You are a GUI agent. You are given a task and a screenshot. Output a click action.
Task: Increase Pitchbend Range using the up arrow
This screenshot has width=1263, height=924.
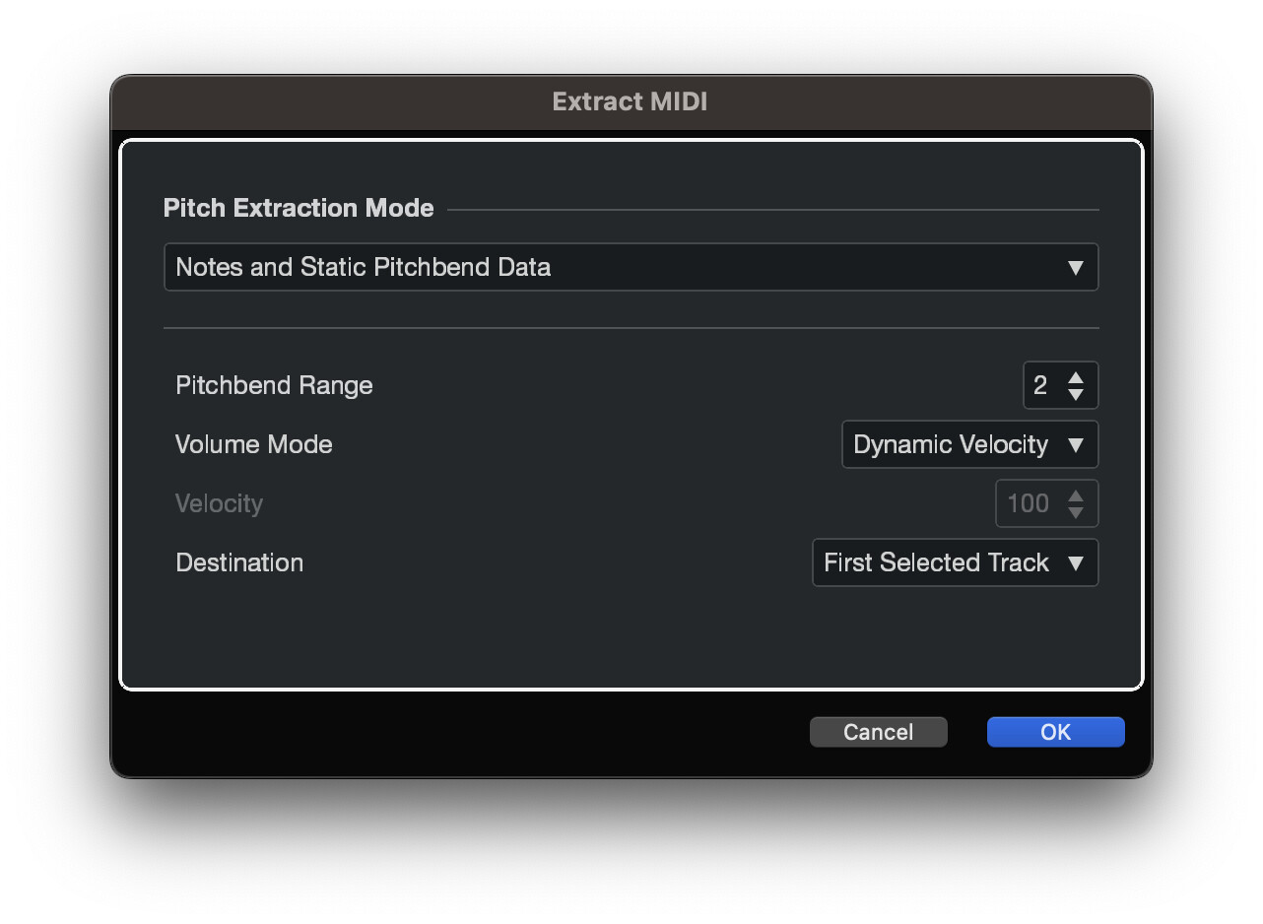tap(1076, 377)
